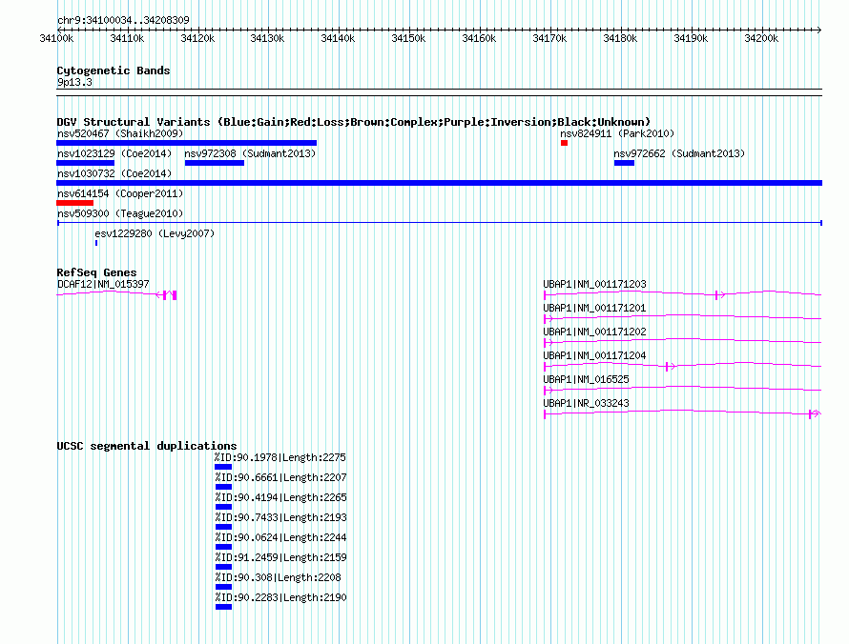Click the %ID:90.1978 Length:2275 duplication bar
Image resolution: width=849 pixels, height=644 pixels.
click(223, 467)
